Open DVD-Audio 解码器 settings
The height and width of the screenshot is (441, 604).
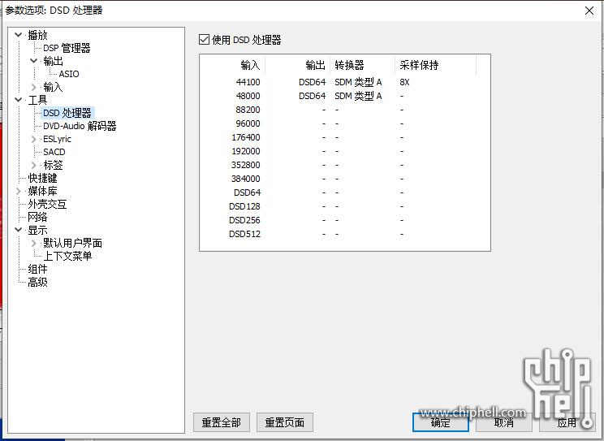pyautogui.click(x=80, y=126)
